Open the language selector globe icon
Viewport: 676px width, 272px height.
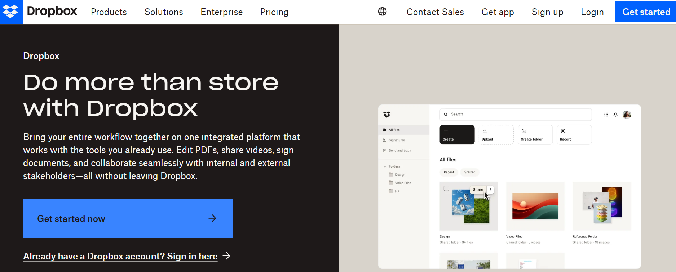382,12
